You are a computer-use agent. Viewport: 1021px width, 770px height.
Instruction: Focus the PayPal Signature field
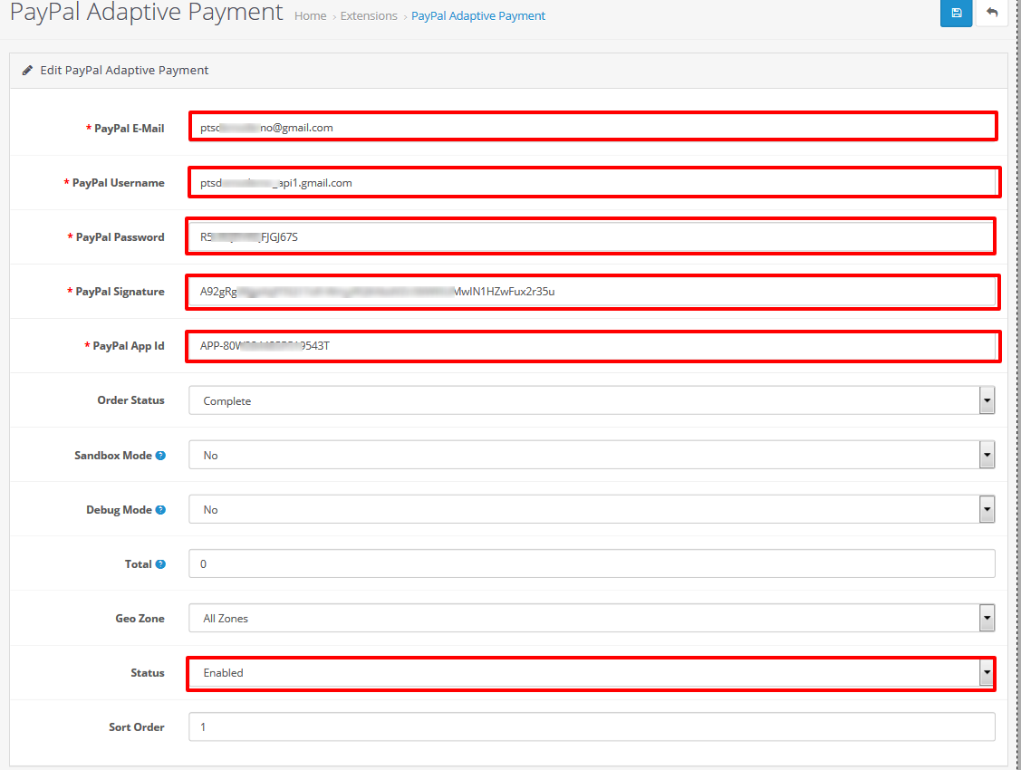[592, 291]
